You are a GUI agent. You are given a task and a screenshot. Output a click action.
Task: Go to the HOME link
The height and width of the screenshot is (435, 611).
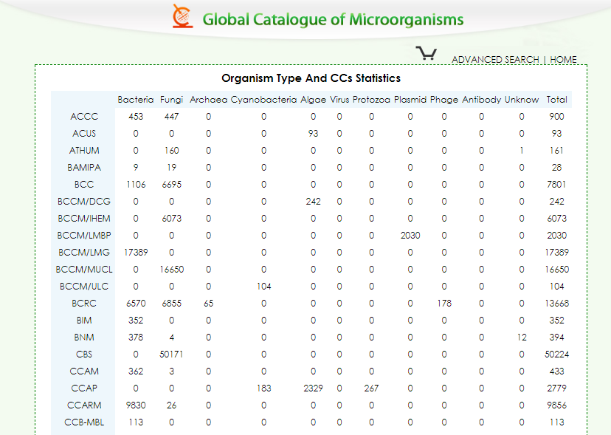point(563,60)
